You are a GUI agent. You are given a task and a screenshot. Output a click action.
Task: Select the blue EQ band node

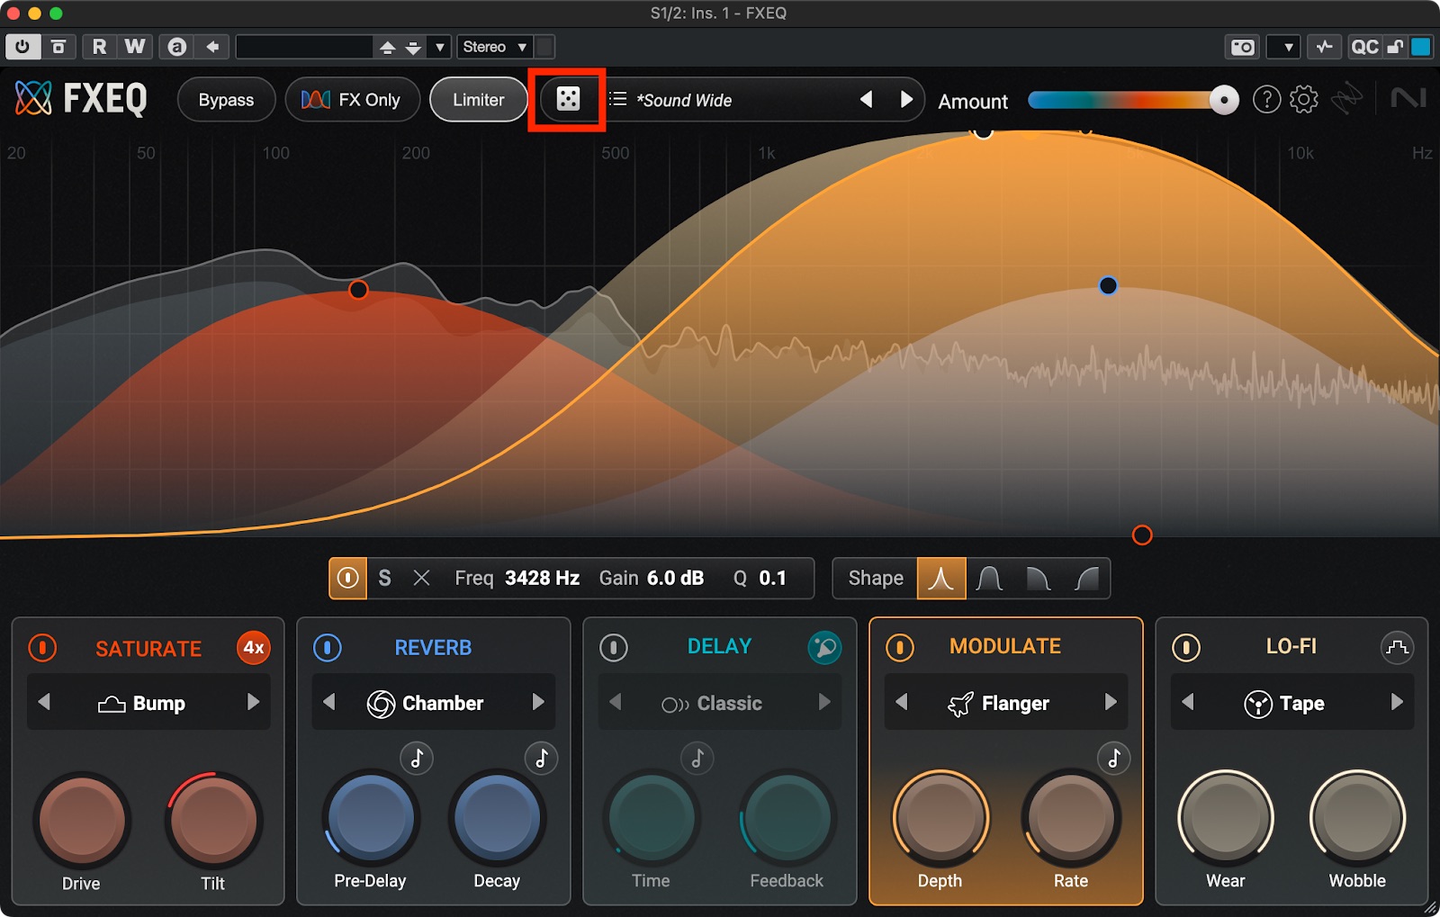(1108, 285)
